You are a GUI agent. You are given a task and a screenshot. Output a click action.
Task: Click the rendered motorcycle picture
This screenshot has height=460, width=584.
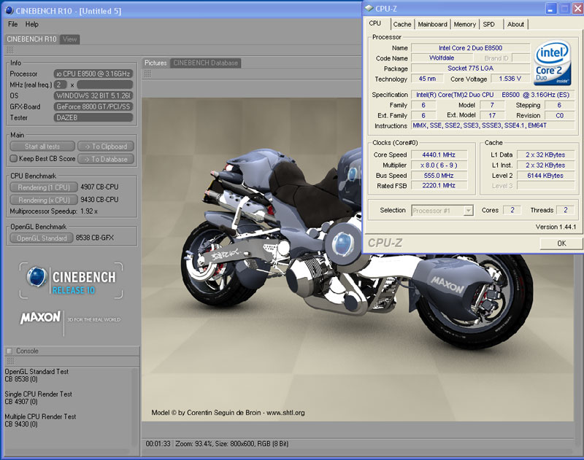coord(358,260)
